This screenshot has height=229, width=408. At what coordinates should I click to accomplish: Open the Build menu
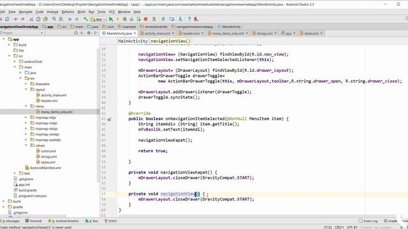[82, 11]
